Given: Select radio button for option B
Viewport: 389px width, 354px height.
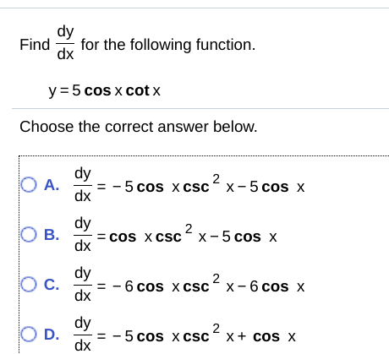Looking at the screenshot, I should tap(29, 235).
